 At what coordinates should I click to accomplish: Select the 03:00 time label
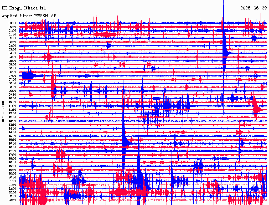(x=12, y=46)
